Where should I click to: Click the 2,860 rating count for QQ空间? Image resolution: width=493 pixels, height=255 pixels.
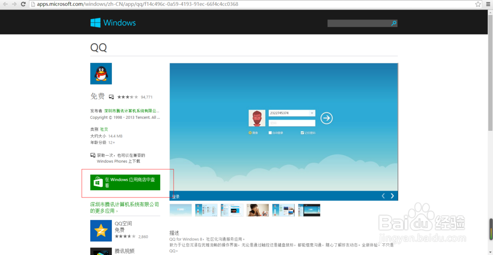coord(143,236)
